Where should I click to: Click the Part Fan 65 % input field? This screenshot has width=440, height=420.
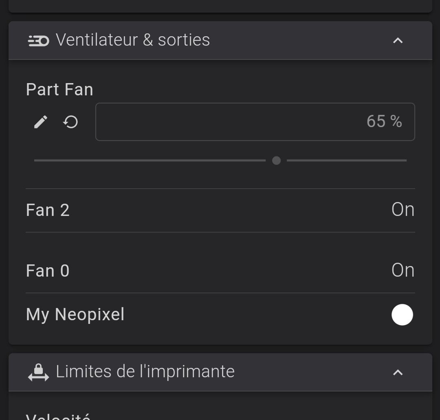tap(255, 122)
